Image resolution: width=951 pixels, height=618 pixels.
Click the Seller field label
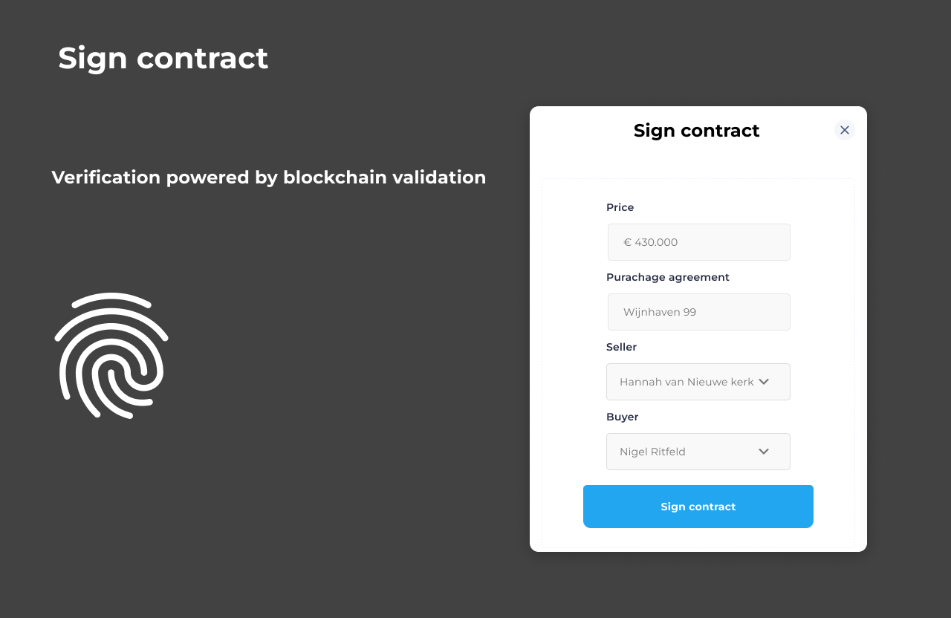(622, 347)
